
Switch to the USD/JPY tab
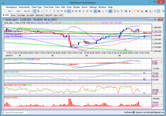click(49, 15)
